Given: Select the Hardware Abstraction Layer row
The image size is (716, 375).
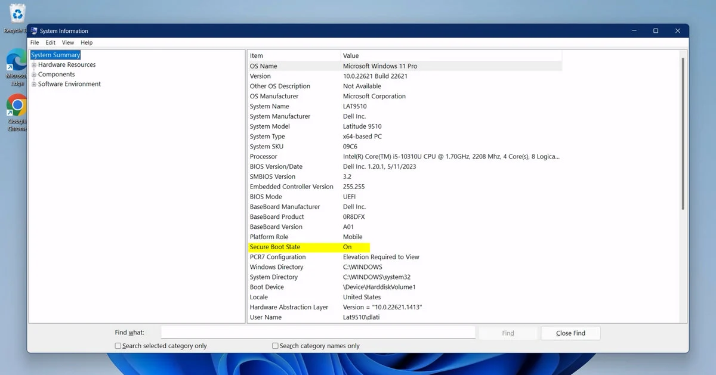Looking at the screenshot, I should click(405, 307).
